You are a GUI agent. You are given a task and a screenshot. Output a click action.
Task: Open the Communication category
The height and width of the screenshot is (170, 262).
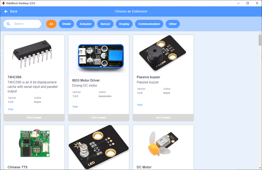[149, 24]
